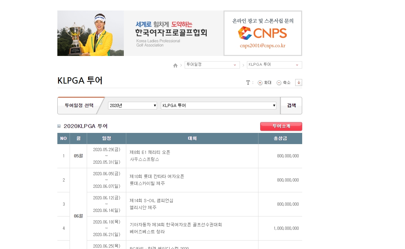The height and width of the screenshot is (249, 405).
Task: Go to the home page icon
Action: pyautogui.click(x=175, y=65)
